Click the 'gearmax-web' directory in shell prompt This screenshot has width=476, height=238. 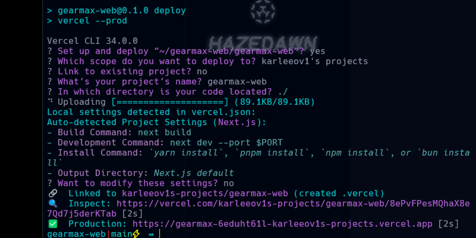click(x=77, y=234)
